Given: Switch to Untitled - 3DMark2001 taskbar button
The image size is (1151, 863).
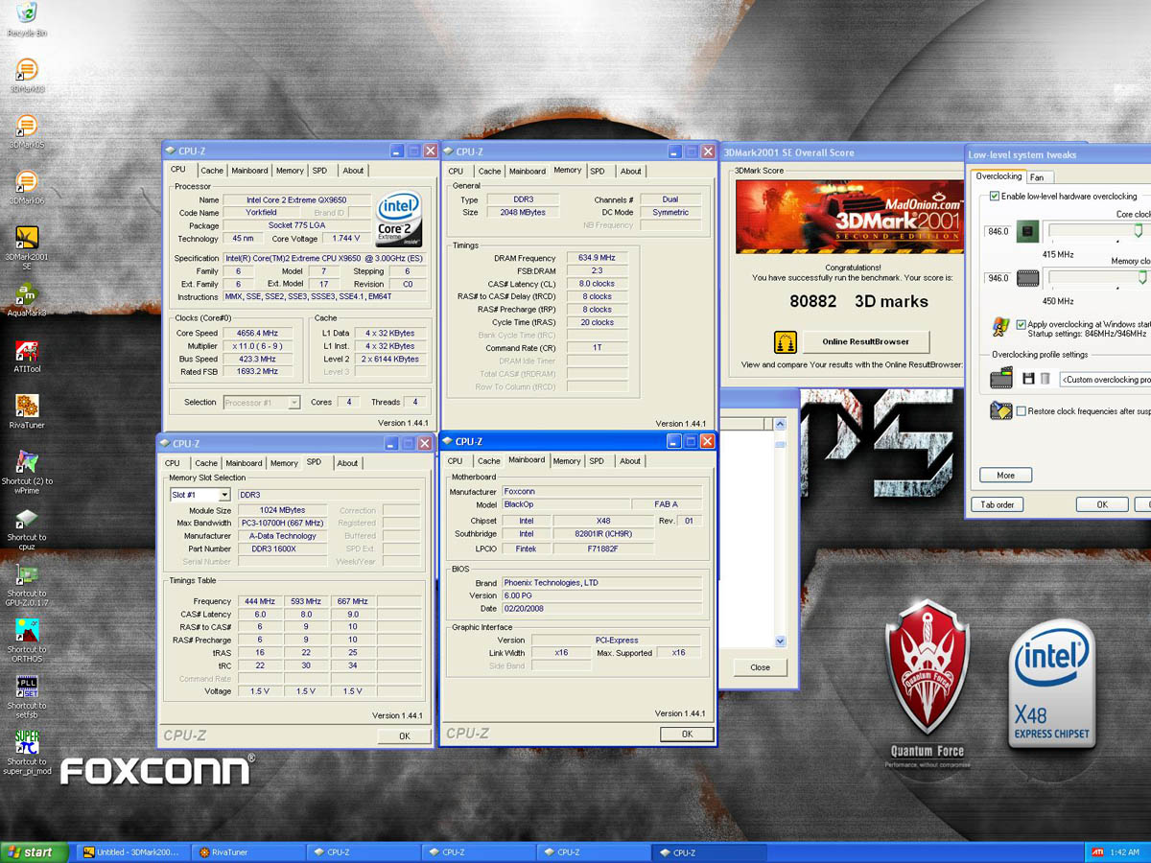Looking at the screenshot, I should 132,851.
